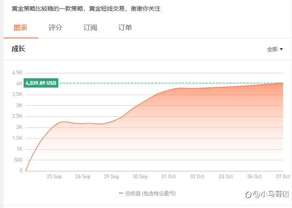This screenshot has width=292, height=208.
Task: Click the watermark logo icon near @小马哥
Action: [248, 195]
